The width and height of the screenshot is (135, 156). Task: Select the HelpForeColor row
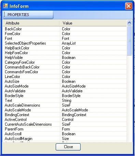[65, 53]
